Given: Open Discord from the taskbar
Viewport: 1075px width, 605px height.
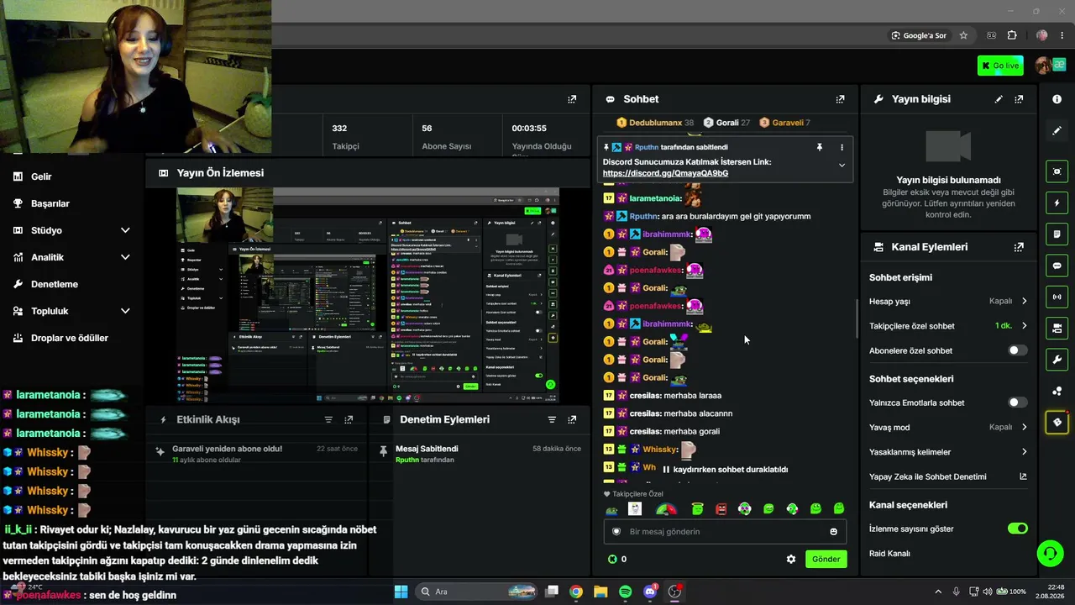Looking at the screenshot, I should tap(649, 592).
